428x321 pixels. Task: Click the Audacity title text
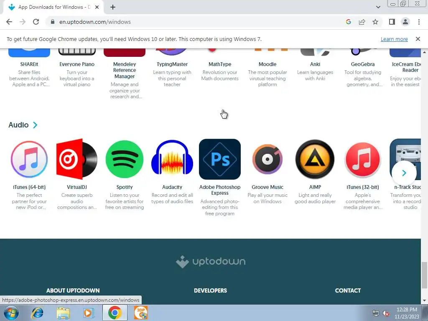click(172, 187)
